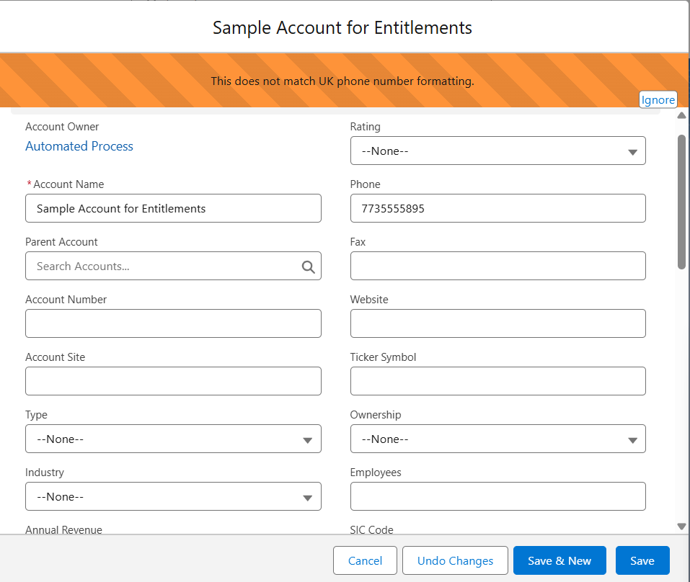This screenshot has height=582, width=690.
Task: Focus the Account Name text field
Action: [173, 208]
